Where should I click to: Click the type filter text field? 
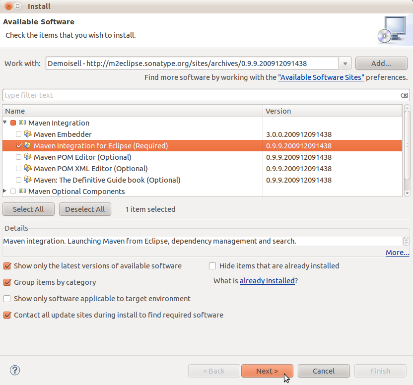199,95
